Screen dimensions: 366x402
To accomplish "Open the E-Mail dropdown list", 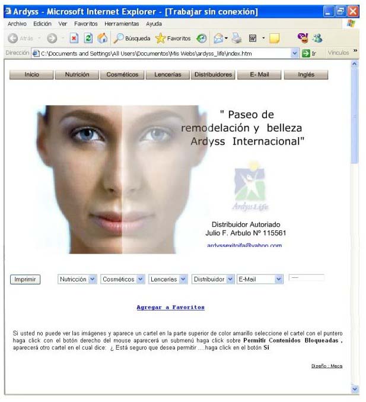I will 260,279.
